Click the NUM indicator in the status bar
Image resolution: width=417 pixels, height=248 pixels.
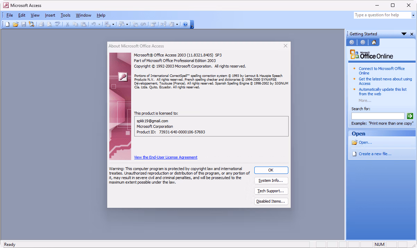pyautogui.click(x=380, y=245)
